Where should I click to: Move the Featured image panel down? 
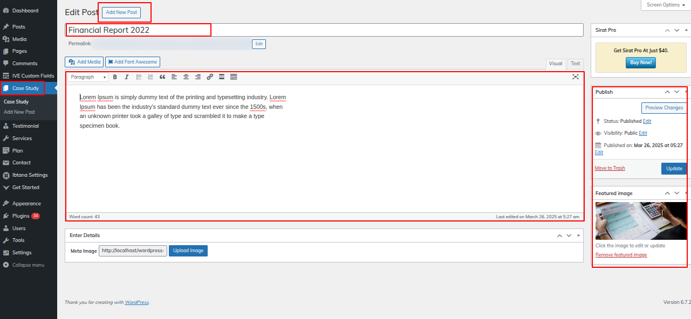tap(677, 193)
